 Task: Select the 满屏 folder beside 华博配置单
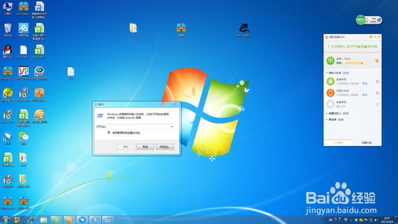(x=23, y=159)
